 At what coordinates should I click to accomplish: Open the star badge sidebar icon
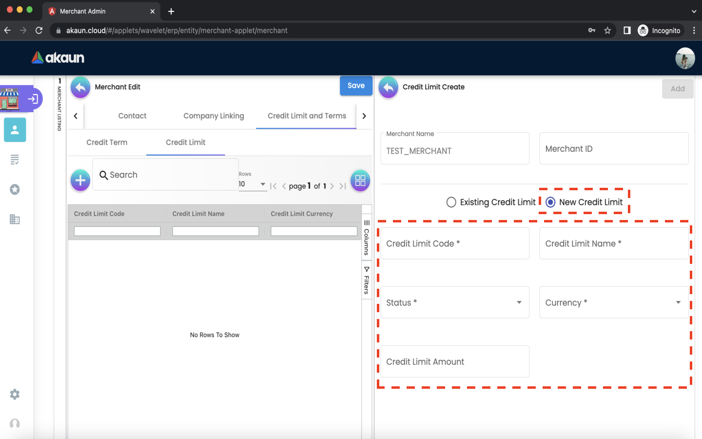(15, 189)
